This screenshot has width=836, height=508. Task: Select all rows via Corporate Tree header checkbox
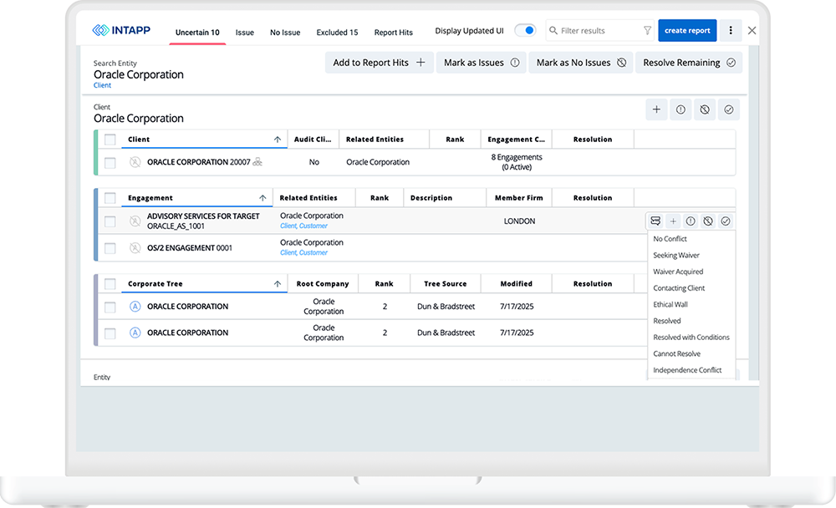[x=110, y=284]
